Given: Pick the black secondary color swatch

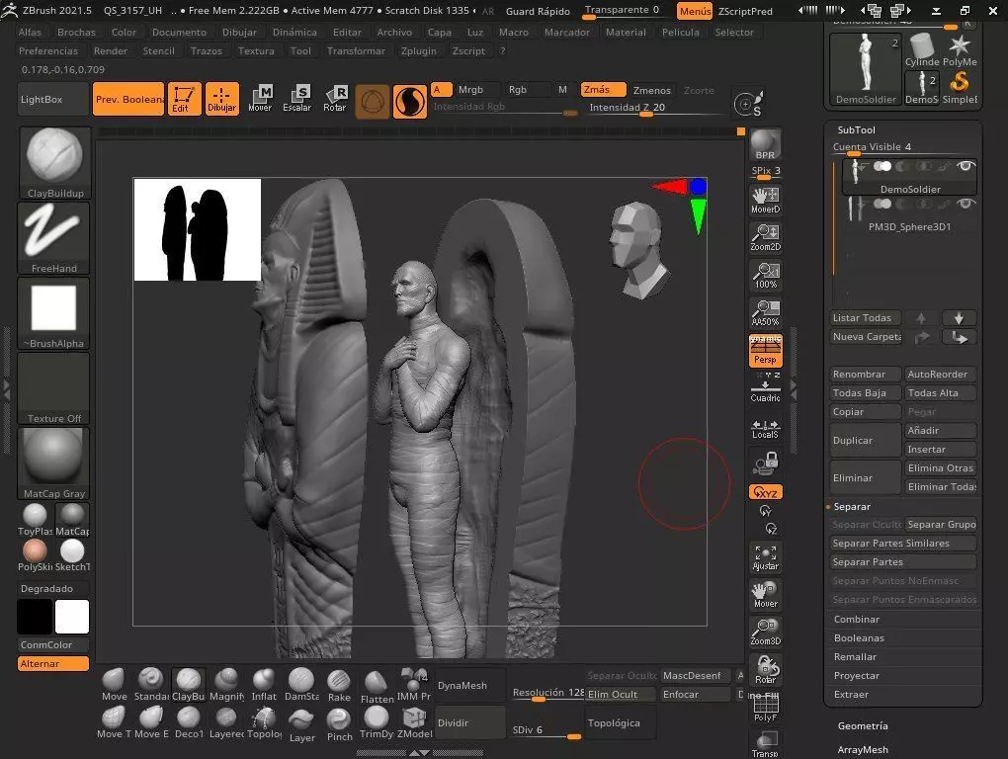Looking at the screenshot, I should click(x=35, y=617).
